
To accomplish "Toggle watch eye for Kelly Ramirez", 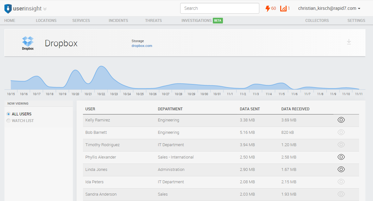I will tap(341, 120).
